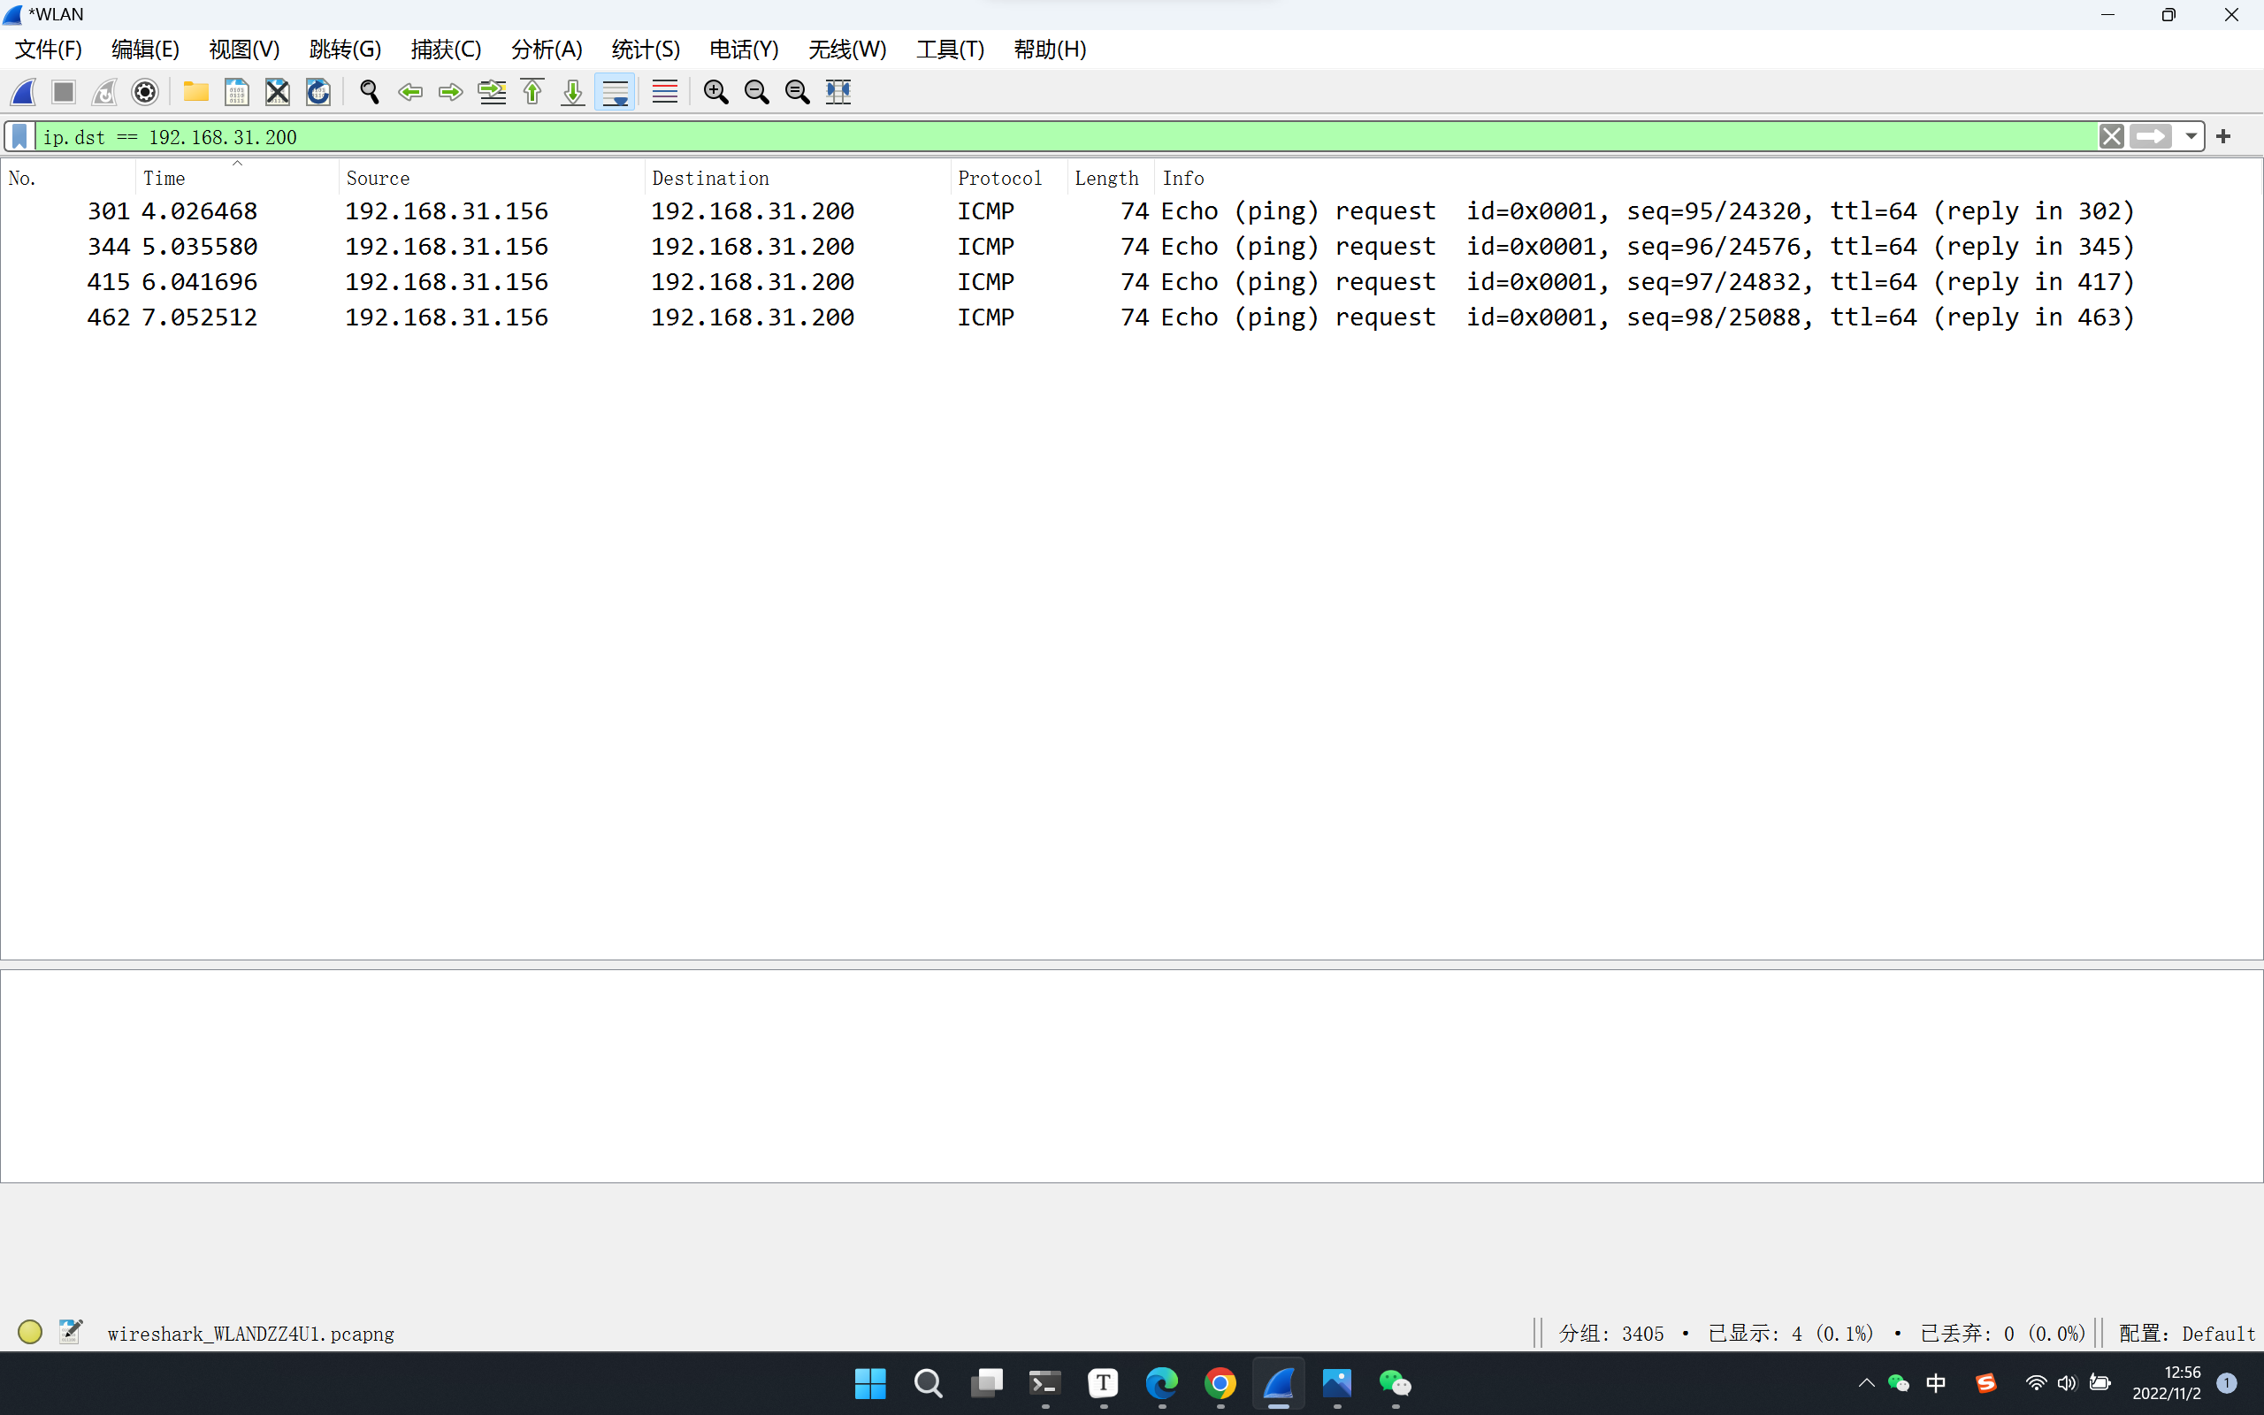Save this capture file
The height and width of the screenshot is (1415, 2264).
(x=237, y=92)
